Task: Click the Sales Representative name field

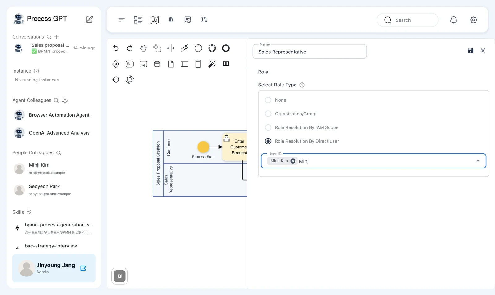Action: click(x=310, y=52)
